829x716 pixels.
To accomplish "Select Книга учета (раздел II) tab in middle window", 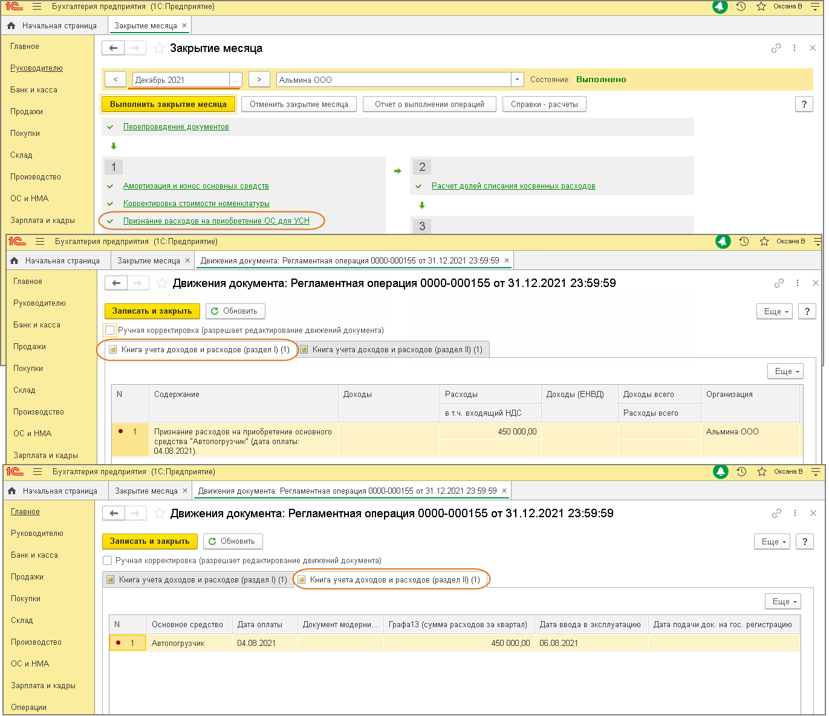I will pos(392,350).
